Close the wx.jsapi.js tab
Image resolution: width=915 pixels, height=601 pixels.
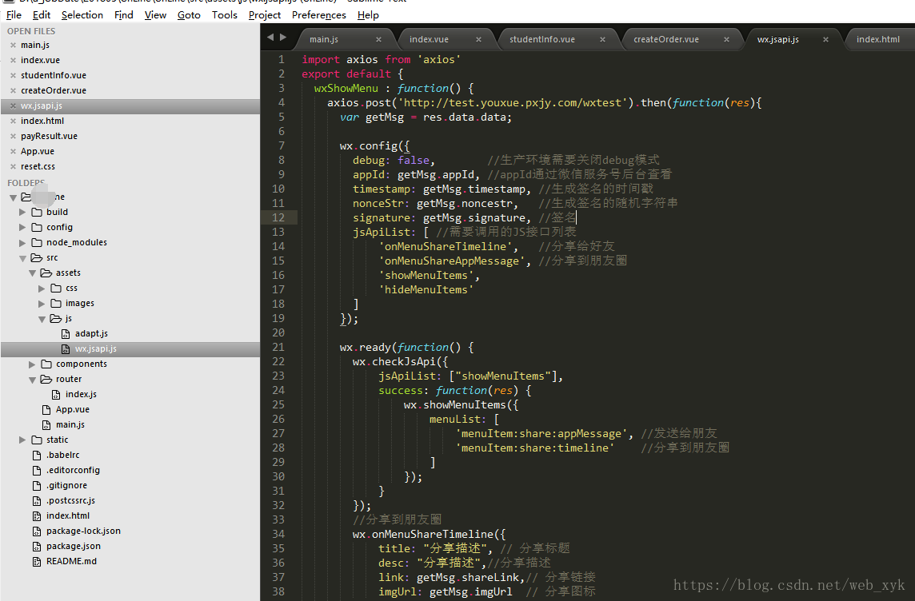[x=825, y=40]
